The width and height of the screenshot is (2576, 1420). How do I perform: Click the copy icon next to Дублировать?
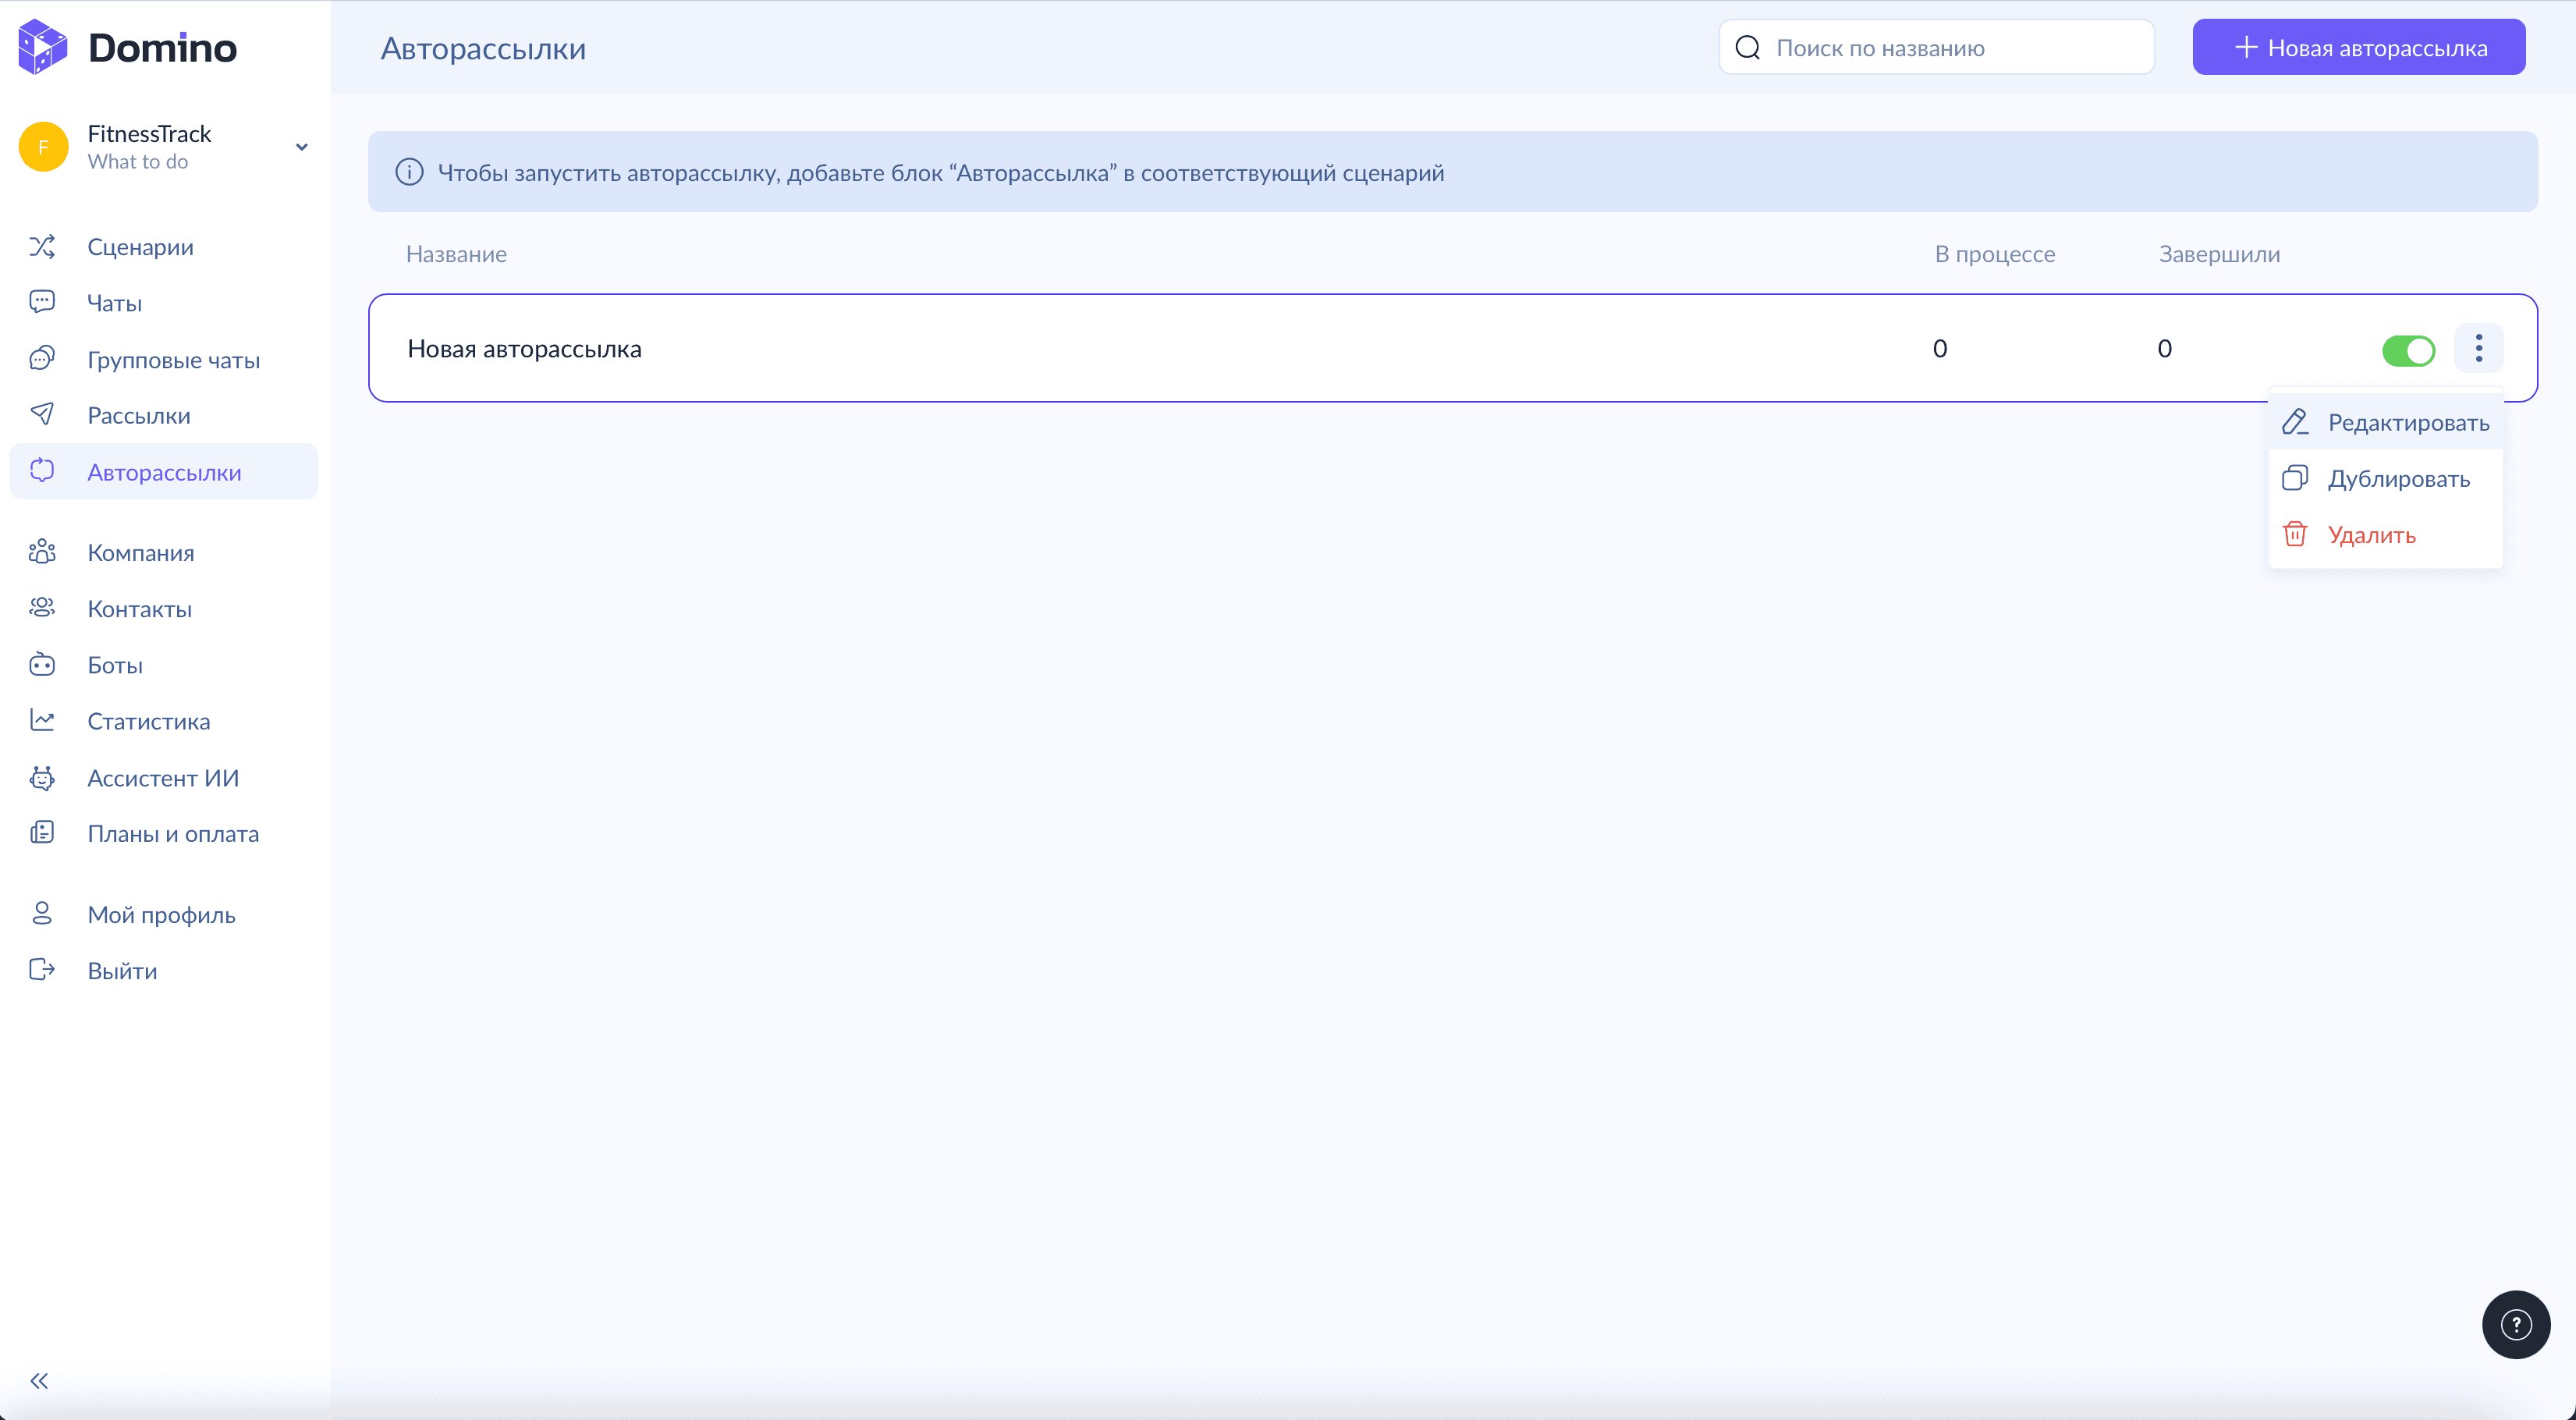click(2295, 478)
